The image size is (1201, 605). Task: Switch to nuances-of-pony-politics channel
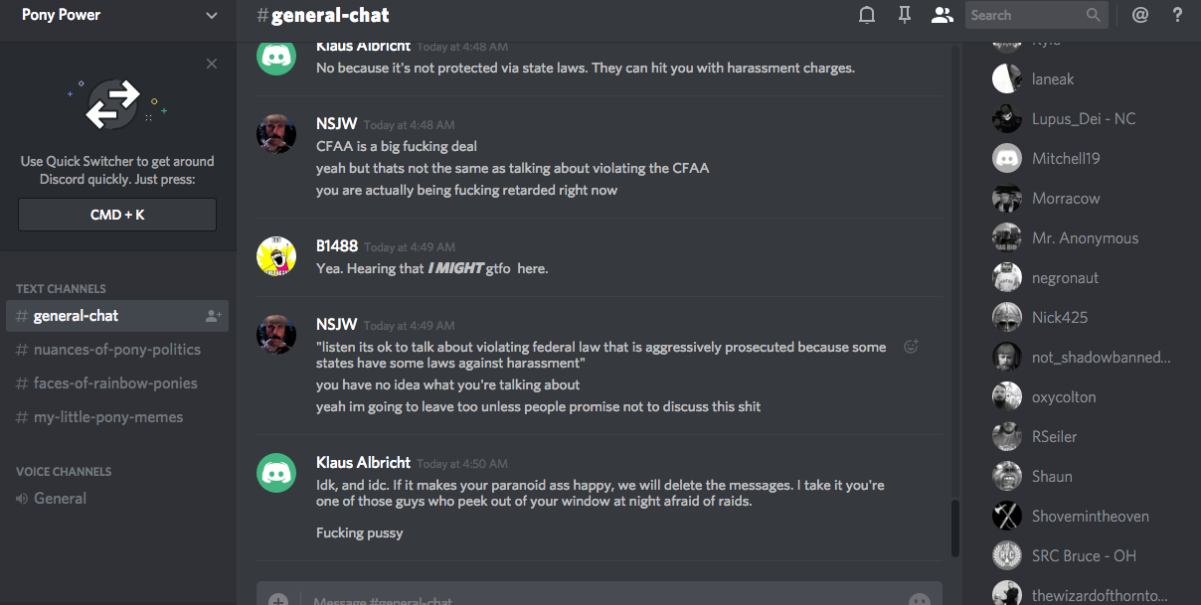point(116,350)
